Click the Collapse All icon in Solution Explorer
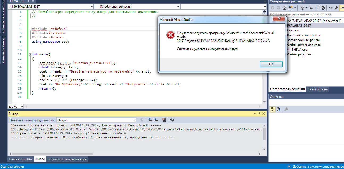 [317, 8]
